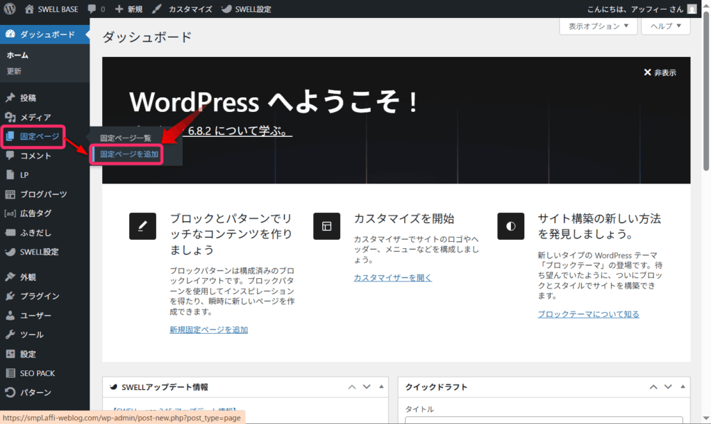Open カスタマイズ brush in admin bar
The height and width of the screenshot is (424, 711).
[x=156, y=8]
